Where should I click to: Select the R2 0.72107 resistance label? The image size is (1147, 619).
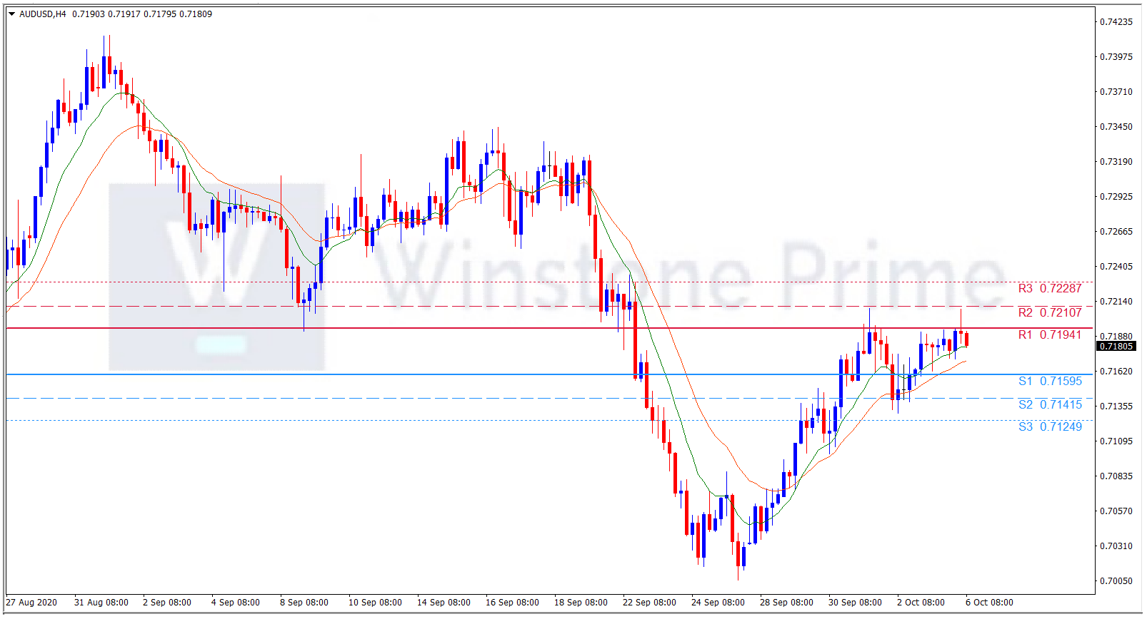[1049, 312]
